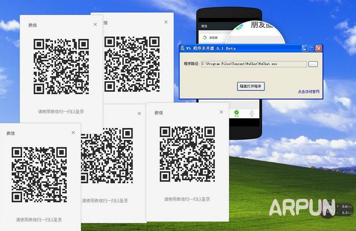Viewport: 356px width, 231px height.
Task: Click the browse '...' button beside program path
Action: [313, 64]
